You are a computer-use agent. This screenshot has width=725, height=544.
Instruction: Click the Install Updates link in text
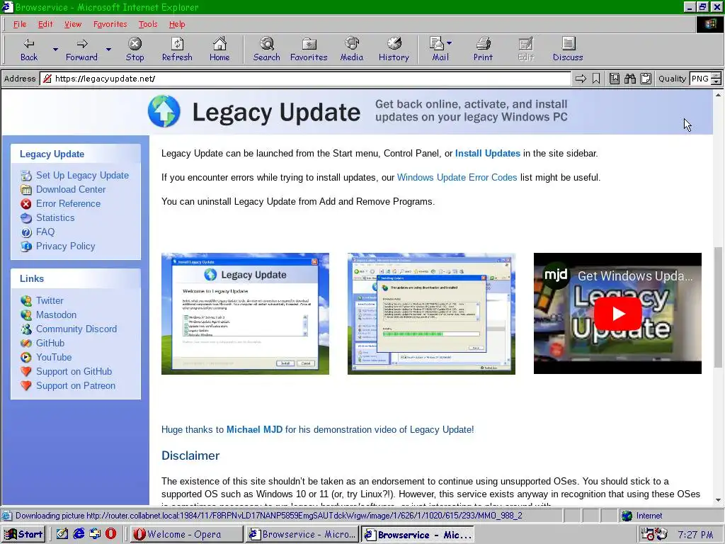point(488,154)
